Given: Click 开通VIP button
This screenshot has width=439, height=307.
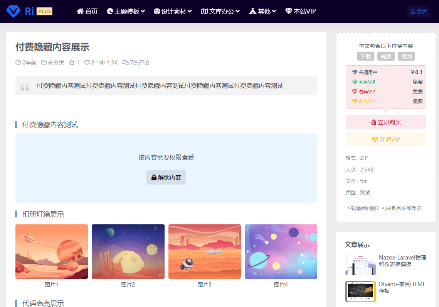Looking at the screenshot, I should pos(386,139).
